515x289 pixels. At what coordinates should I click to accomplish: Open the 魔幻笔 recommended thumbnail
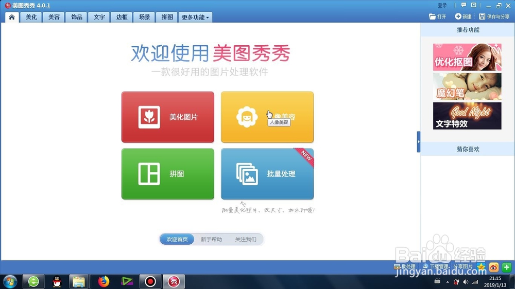tap(467, 86)
